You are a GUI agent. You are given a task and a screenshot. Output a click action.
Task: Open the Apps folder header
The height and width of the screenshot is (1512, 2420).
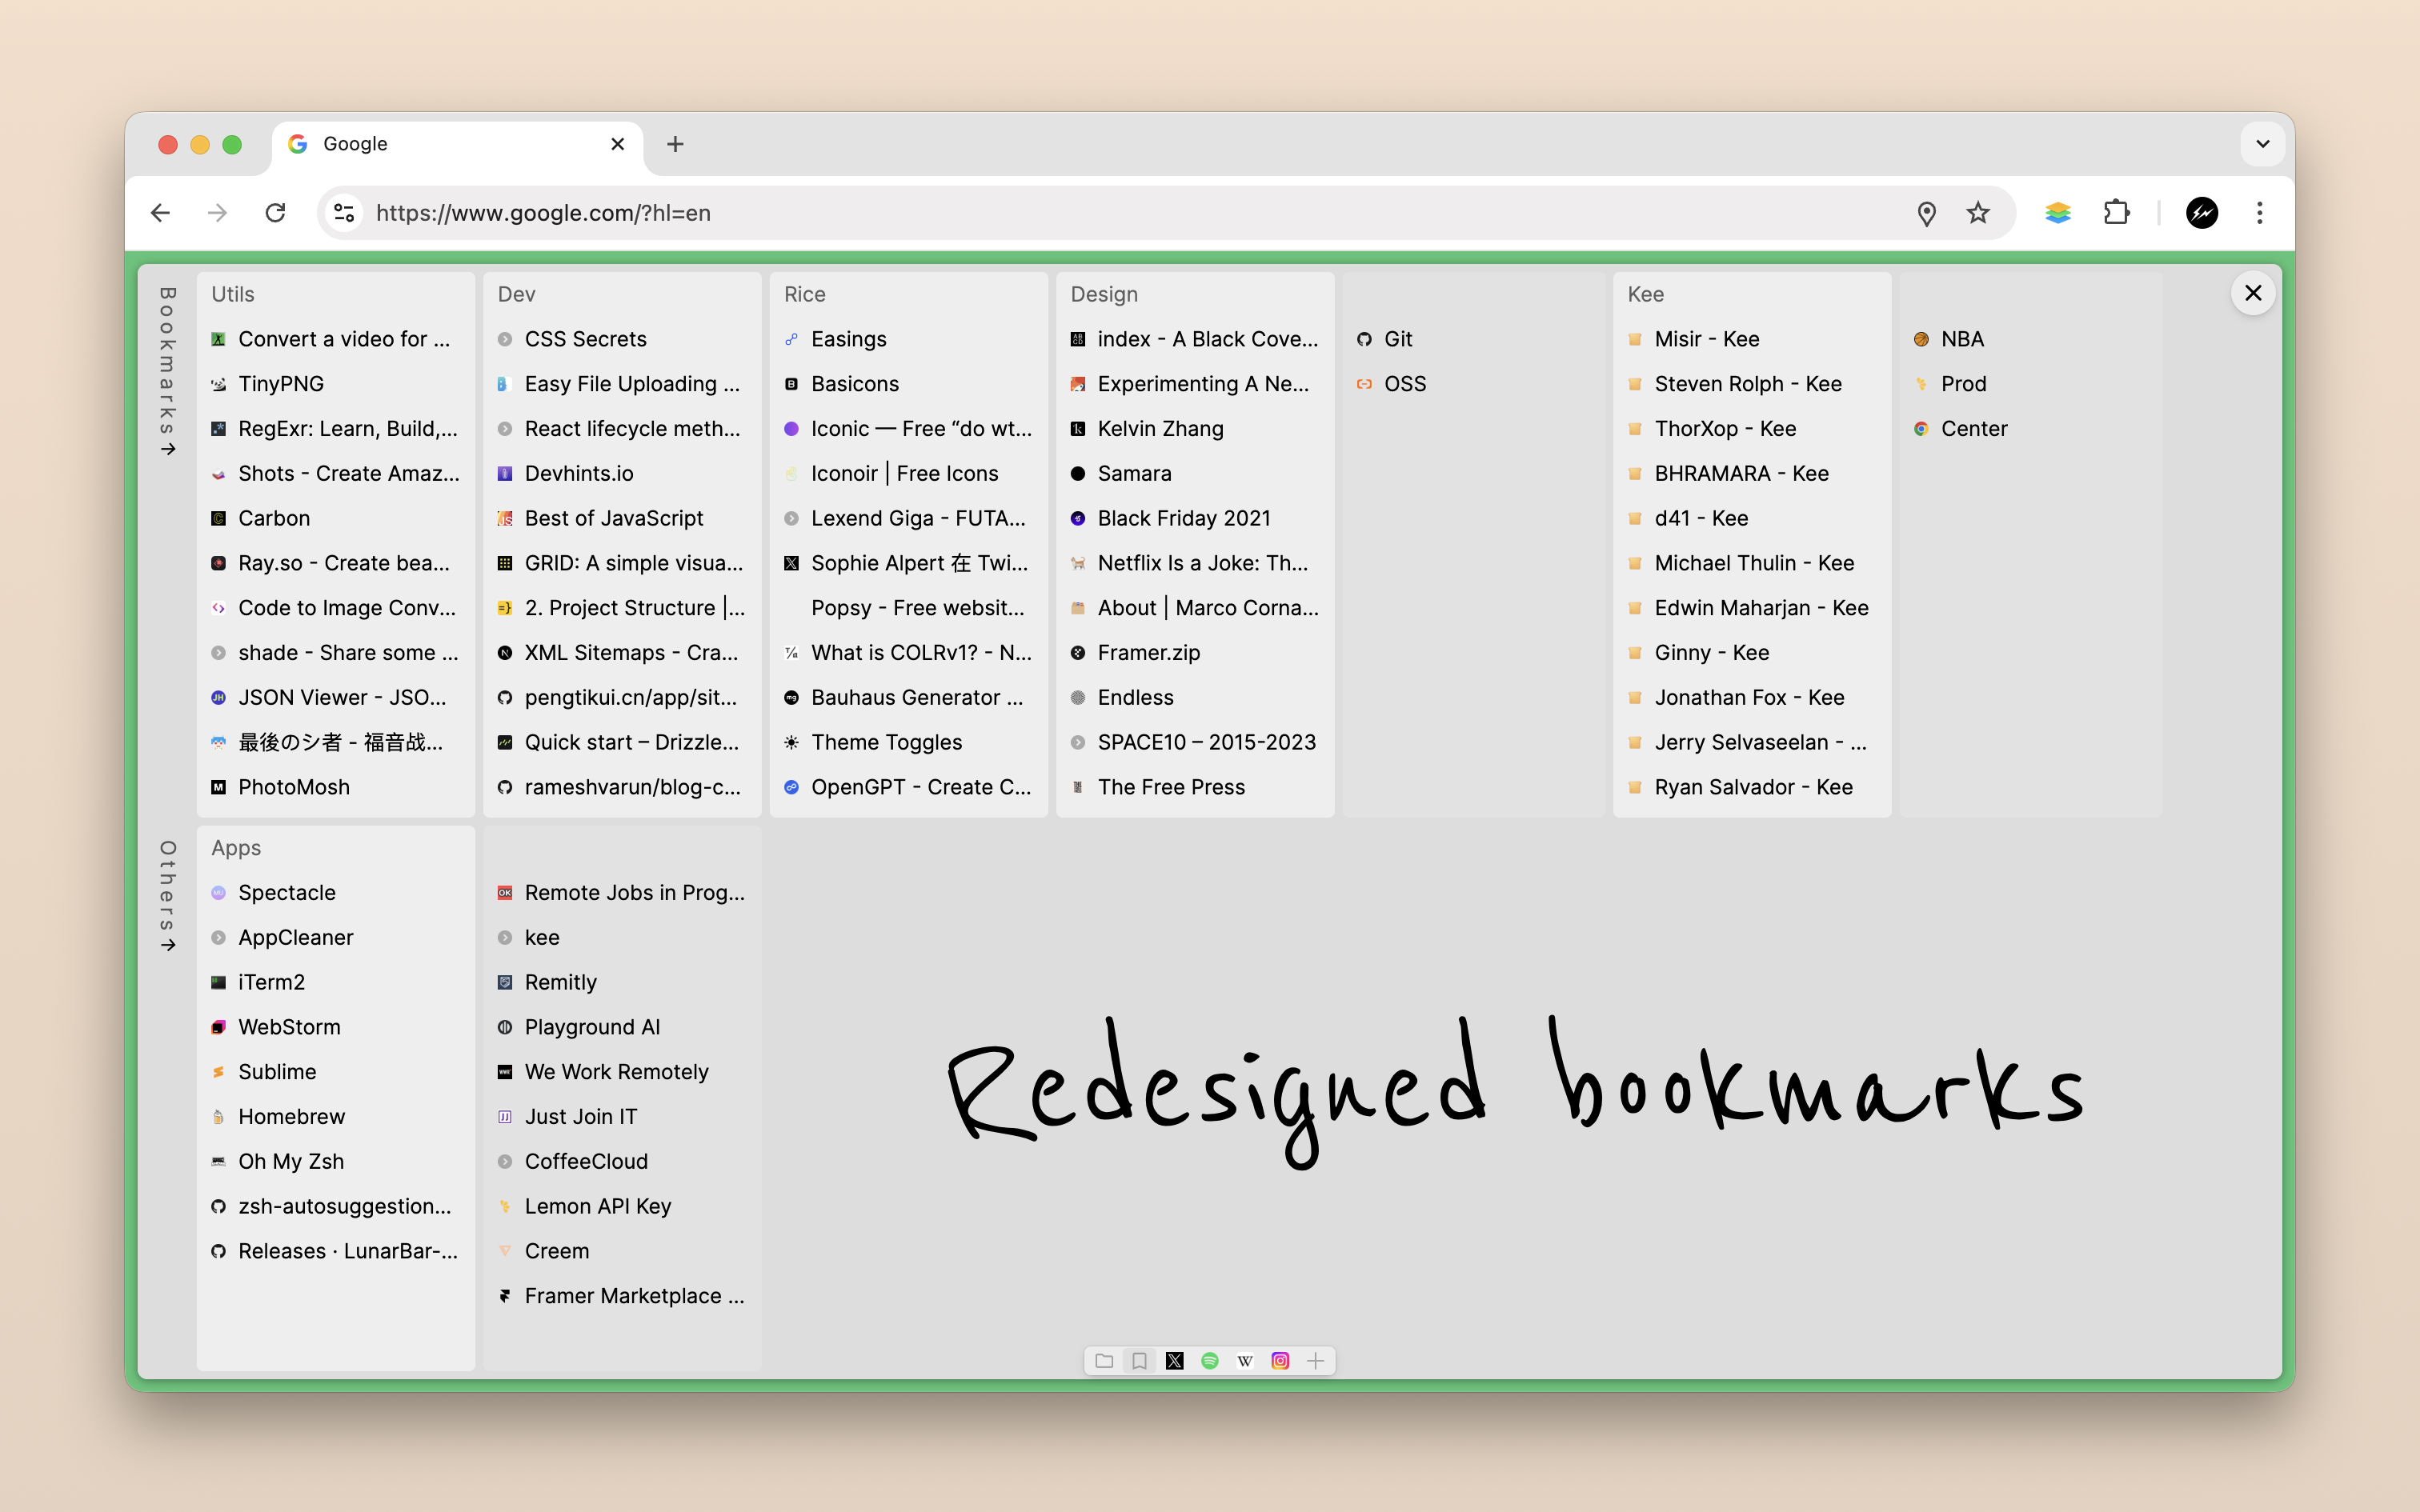[x=236, y=848]
